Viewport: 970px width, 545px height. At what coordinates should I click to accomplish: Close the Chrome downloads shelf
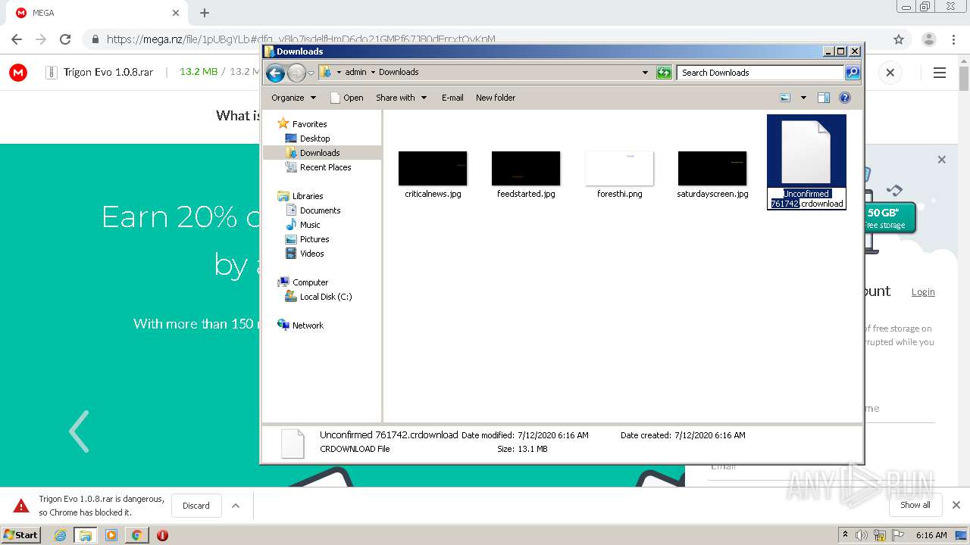click(x=956, y=505)
